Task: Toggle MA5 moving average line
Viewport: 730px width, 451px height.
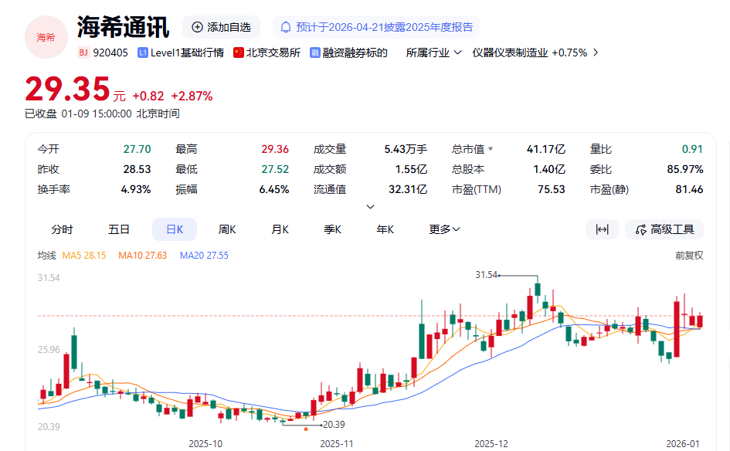Action: (x=83, y=256)
